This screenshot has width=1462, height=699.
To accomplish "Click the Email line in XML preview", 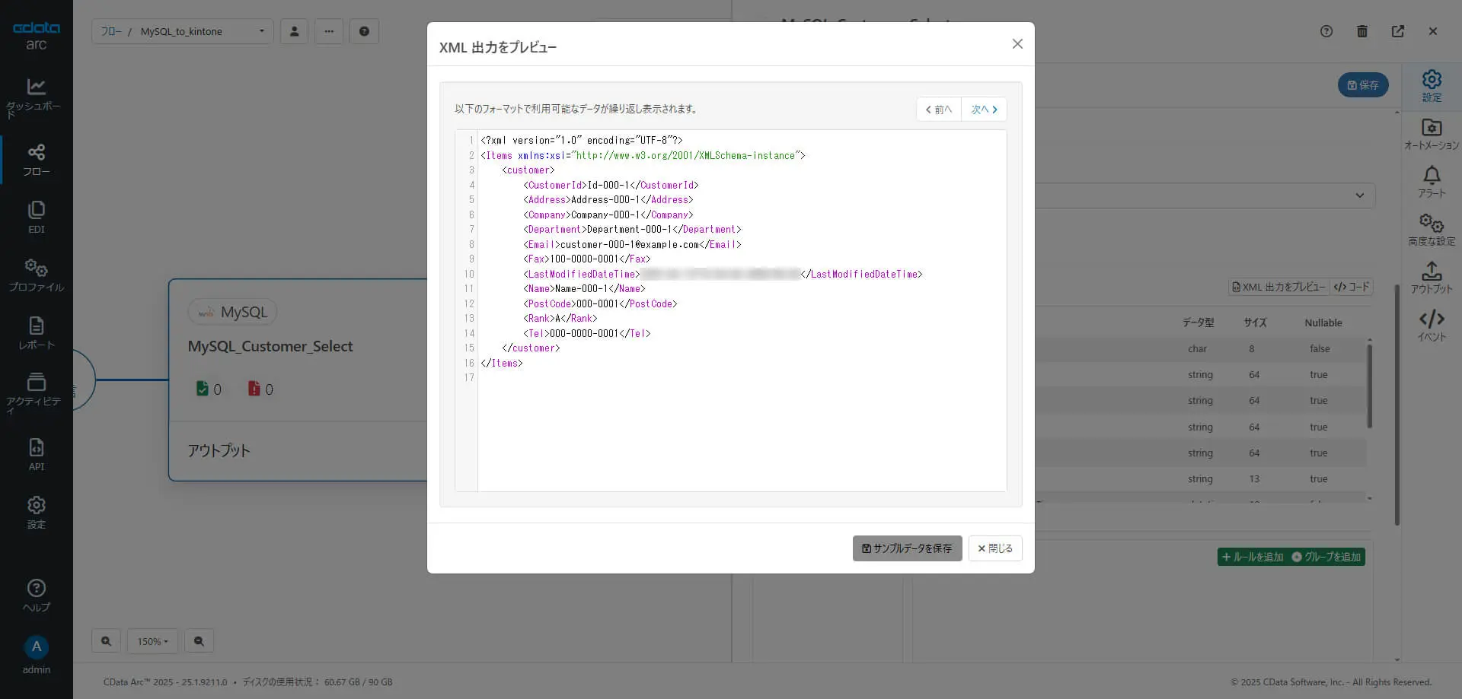I will (x=632, y=244).
